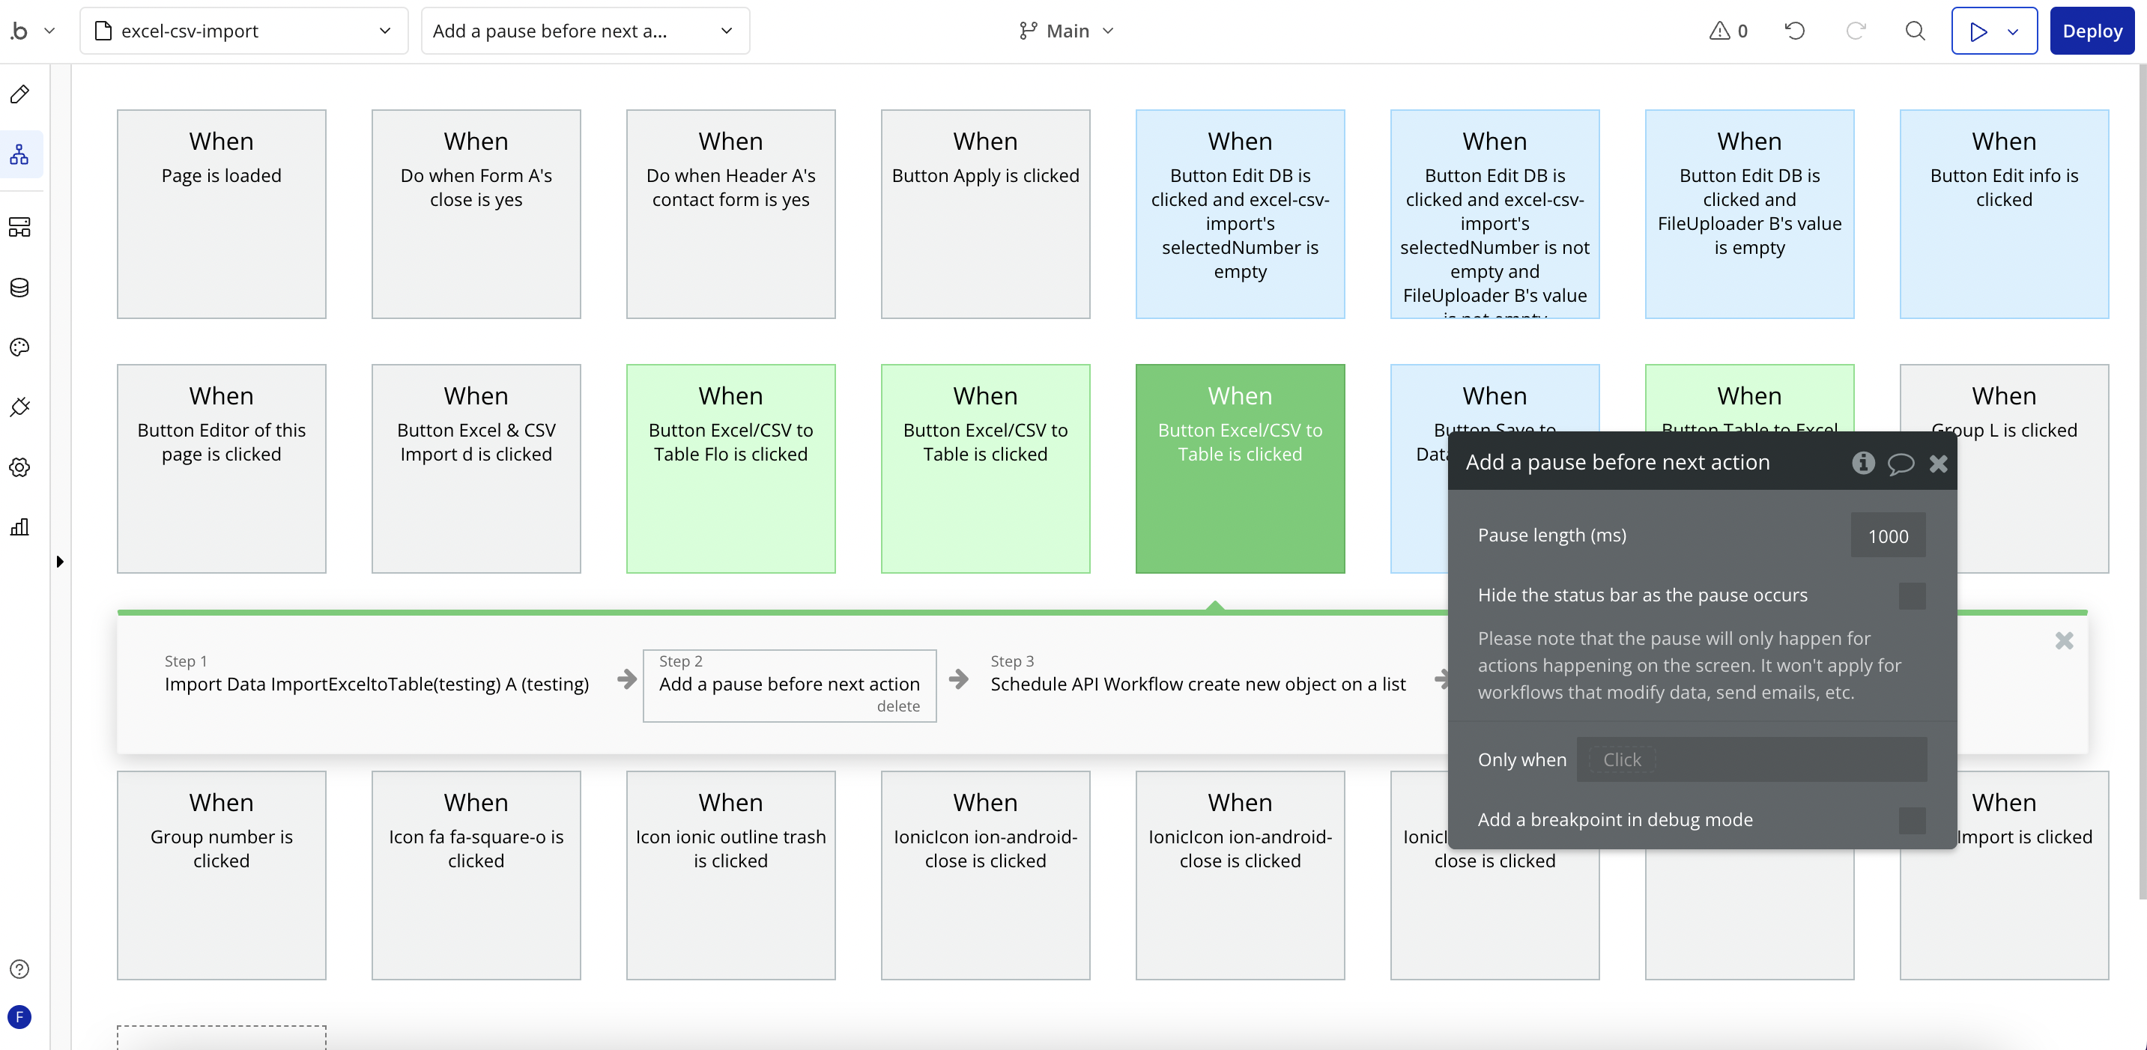
Task: Open the 'Add a pause before next a...' dropdown
Action: point(584,31)
